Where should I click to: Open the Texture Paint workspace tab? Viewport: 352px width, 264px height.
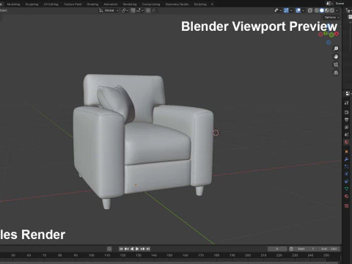[73, 4]
